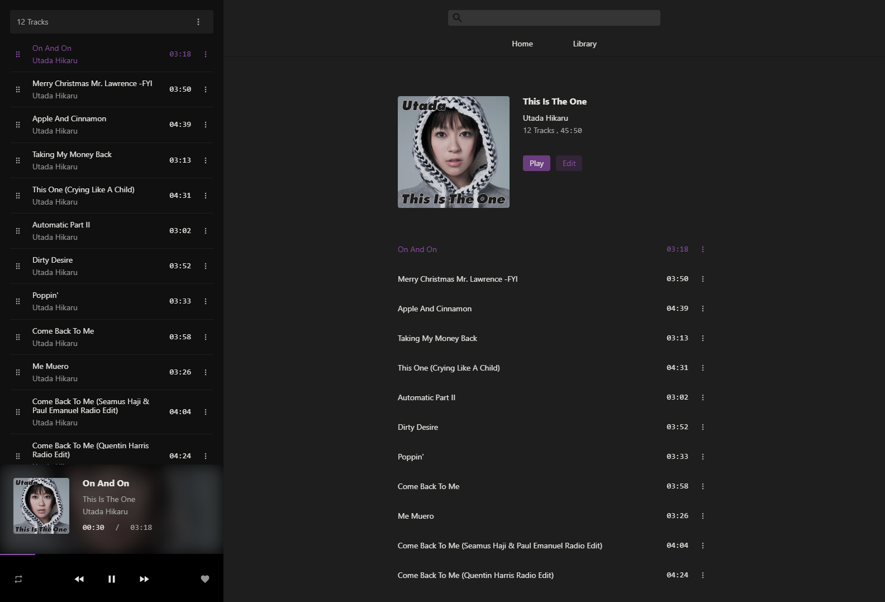Viewport: 885px width, 602px height.
Task: Go to the Library tab
Action: tap(584, 44)
